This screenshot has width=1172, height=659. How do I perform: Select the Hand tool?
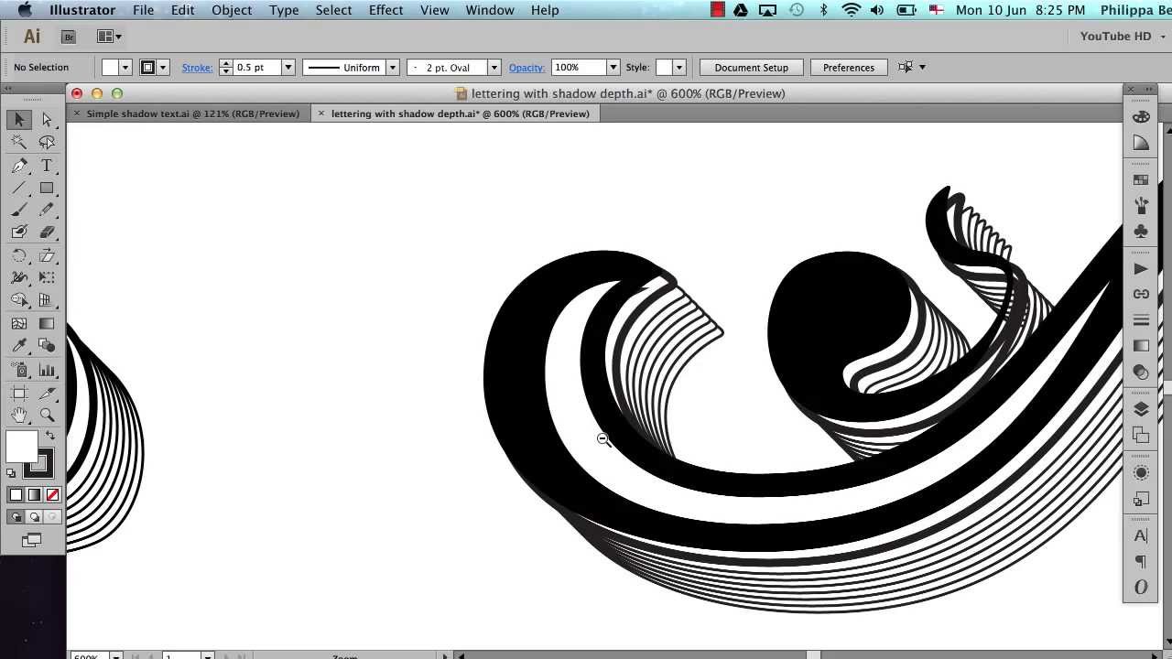(x=19, y=416)
